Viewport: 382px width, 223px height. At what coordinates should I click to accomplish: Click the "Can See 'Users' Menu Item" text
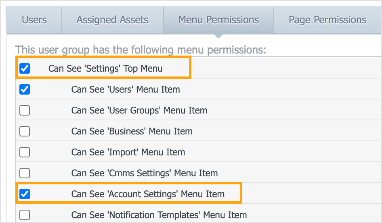[x=126, y=89]
